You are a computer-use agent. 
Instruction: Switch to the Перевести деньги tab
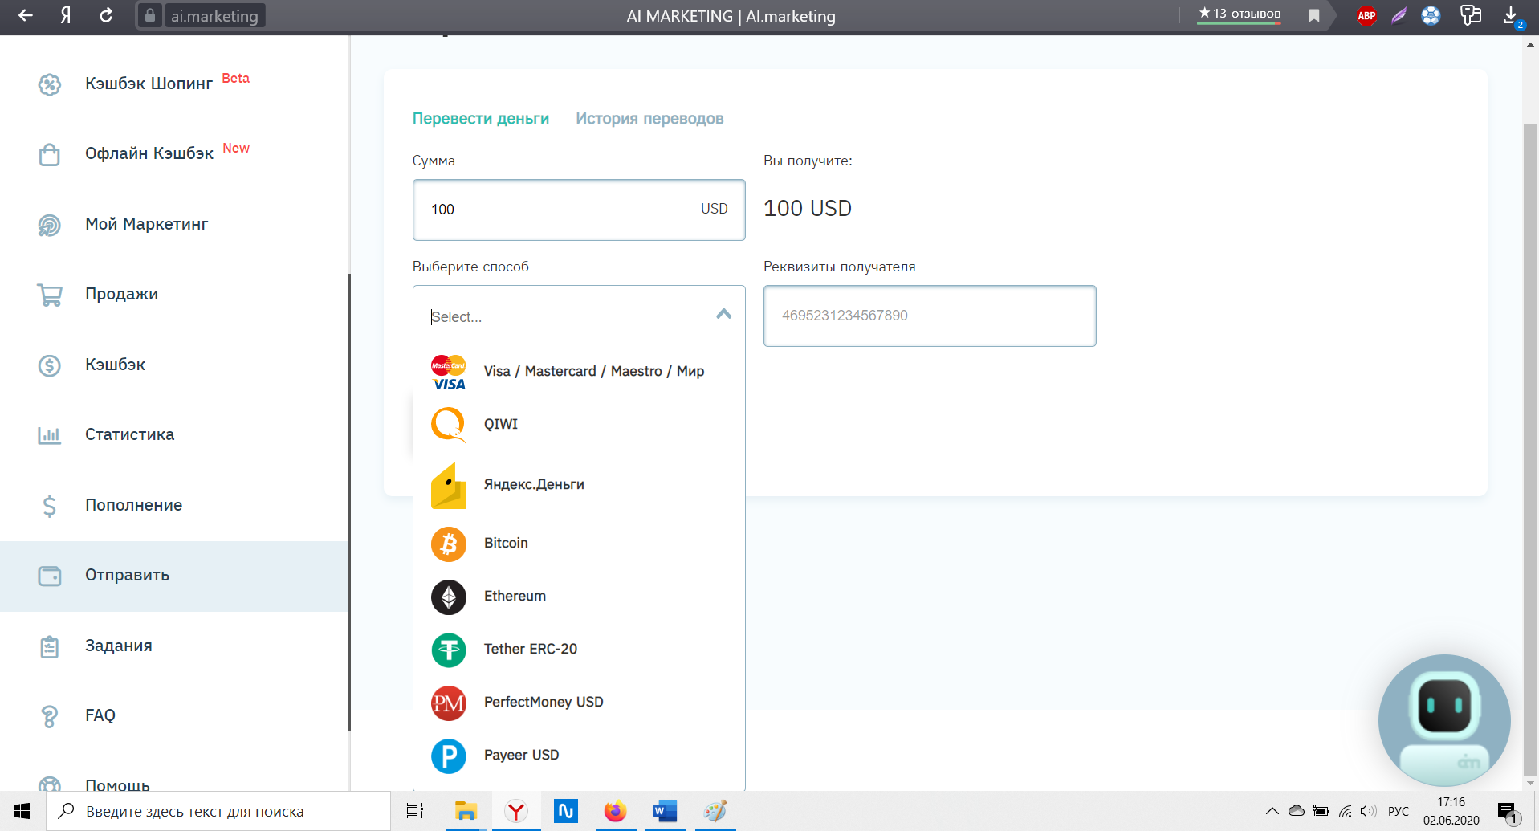click(481, 119)
